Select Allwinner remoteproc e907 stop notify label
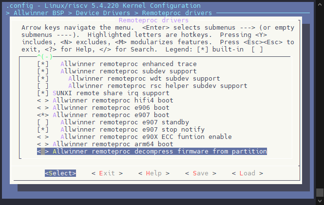The width and height of the screenshot is (324, 205). (x=133, y=130)
